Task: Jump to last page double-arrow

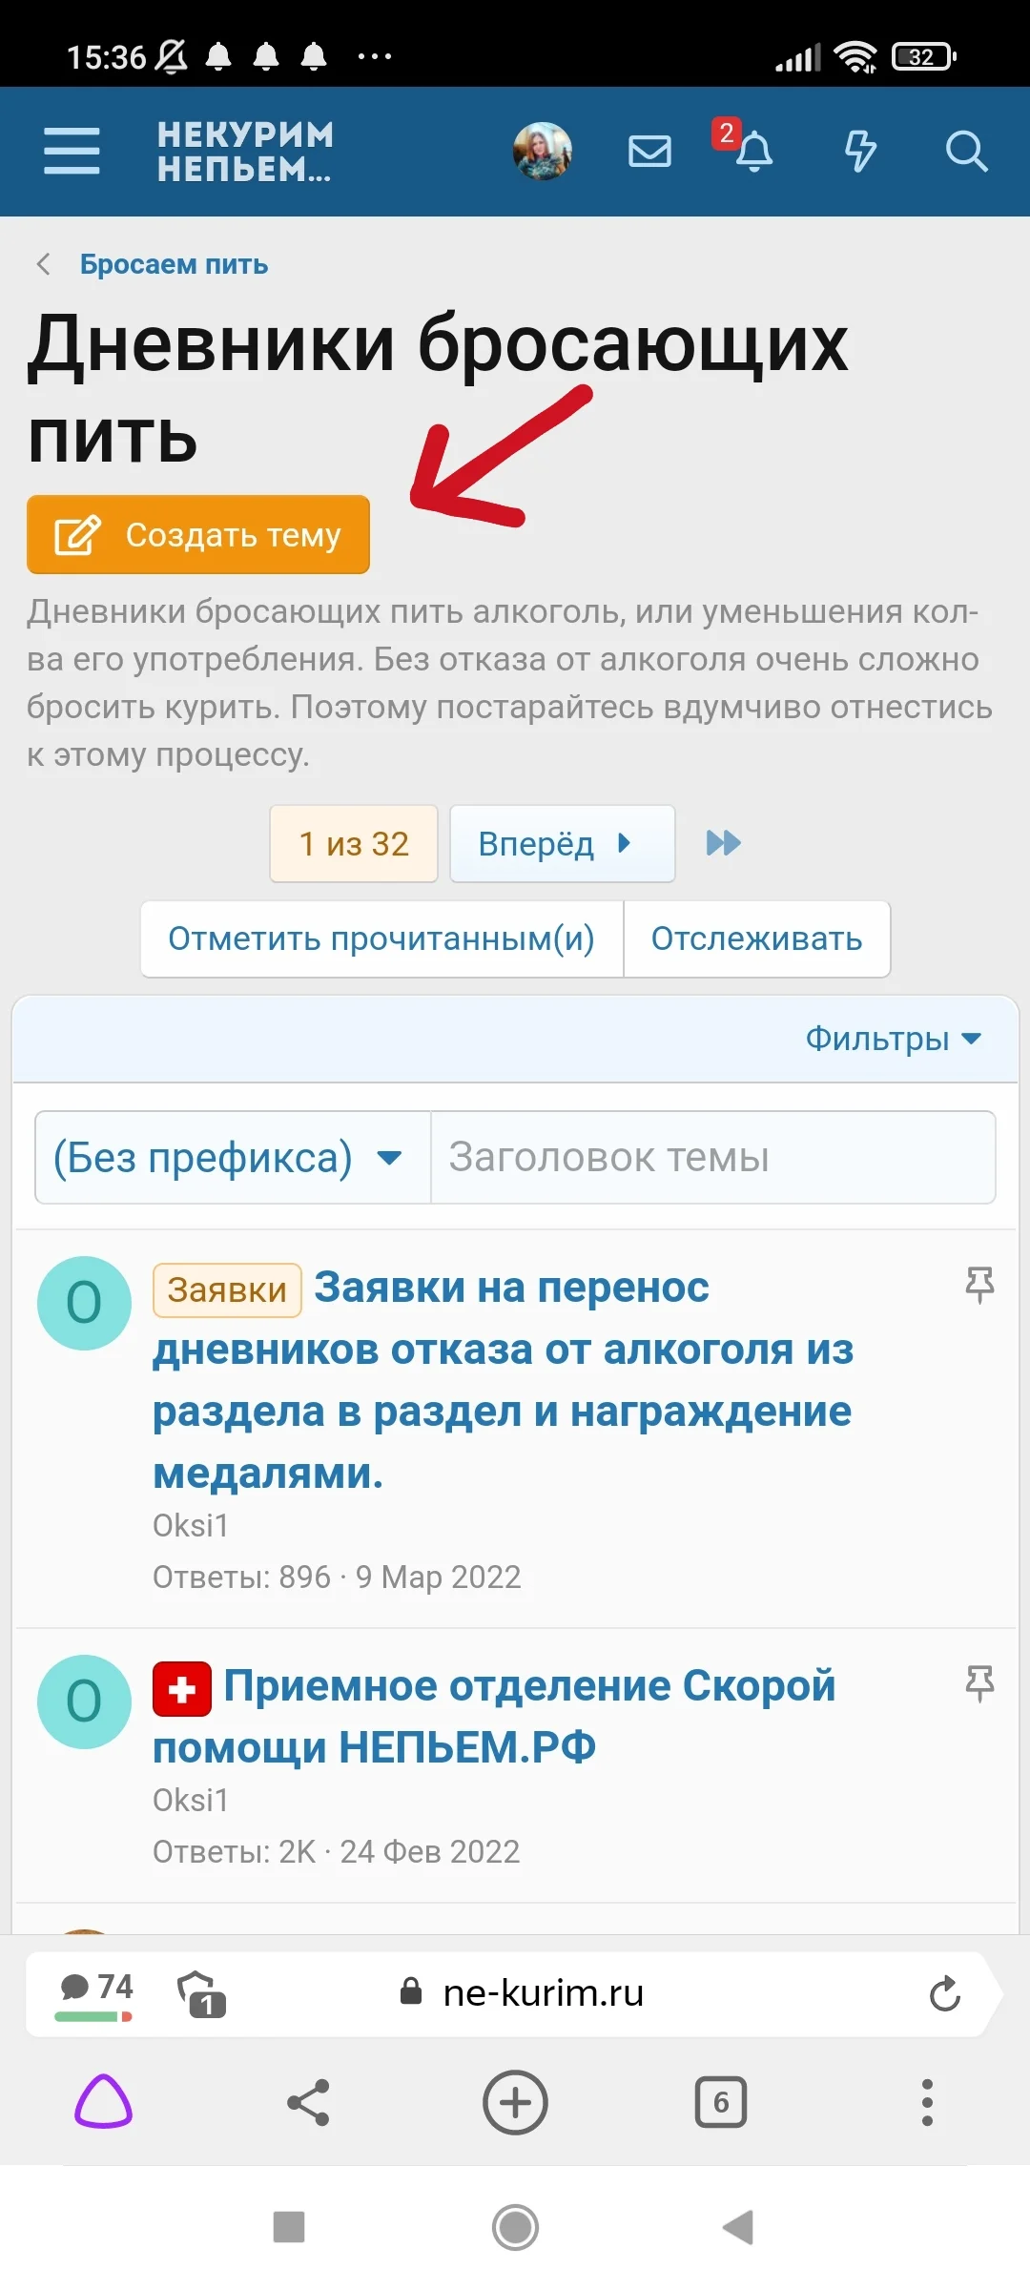Action: click(724, 843)
